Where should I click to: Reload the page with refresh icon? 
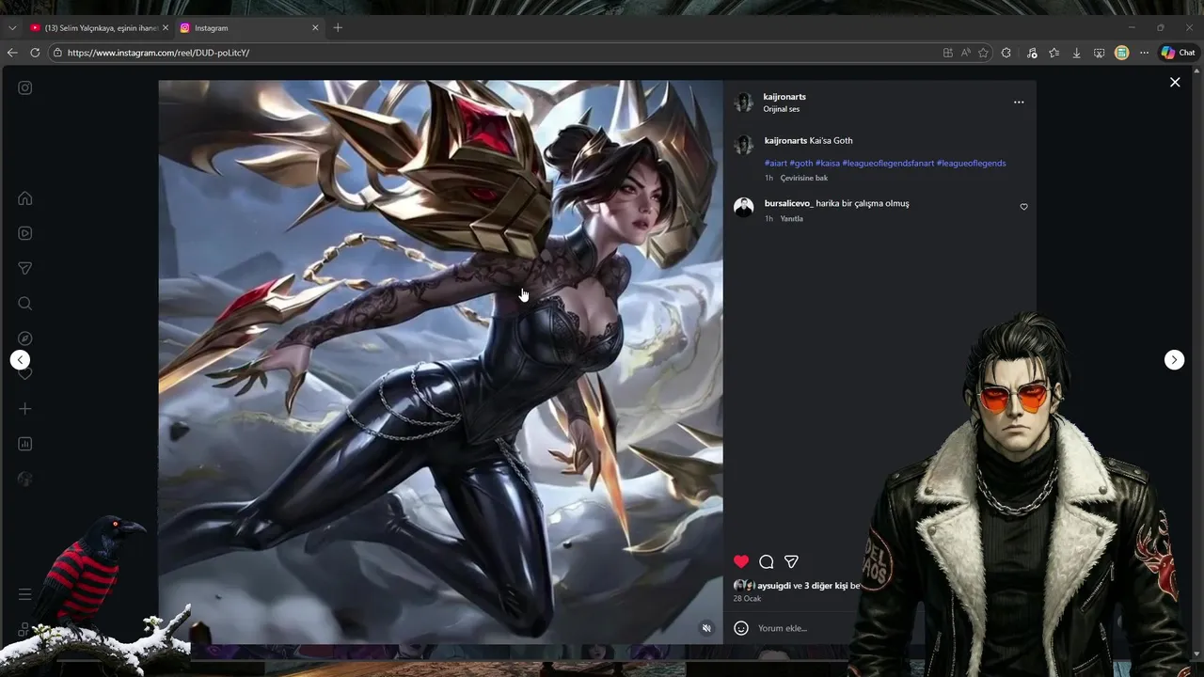[35, 53]
